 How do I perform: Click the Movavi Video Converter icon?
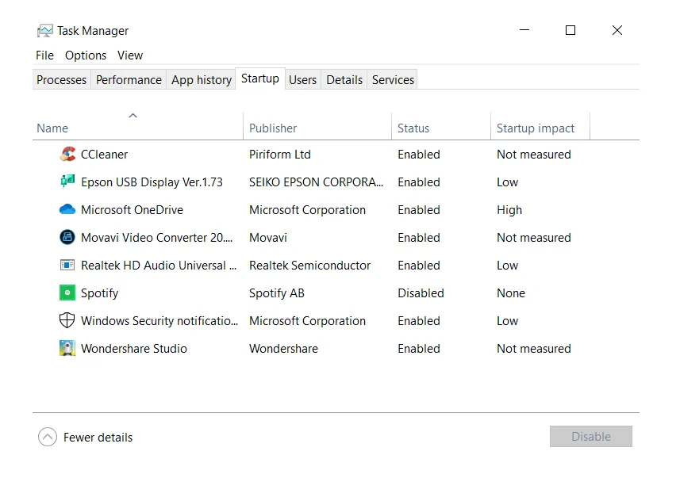[x=67, y=237]
